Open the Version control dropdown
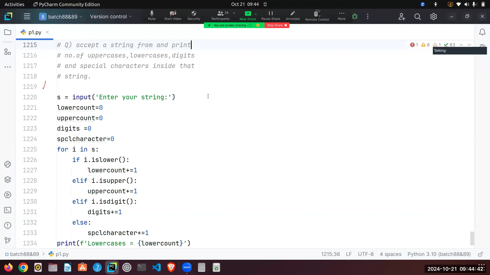 click(x=111, y=17)
